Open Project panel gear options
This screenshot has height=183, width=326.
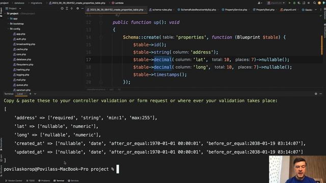(77, 9)
